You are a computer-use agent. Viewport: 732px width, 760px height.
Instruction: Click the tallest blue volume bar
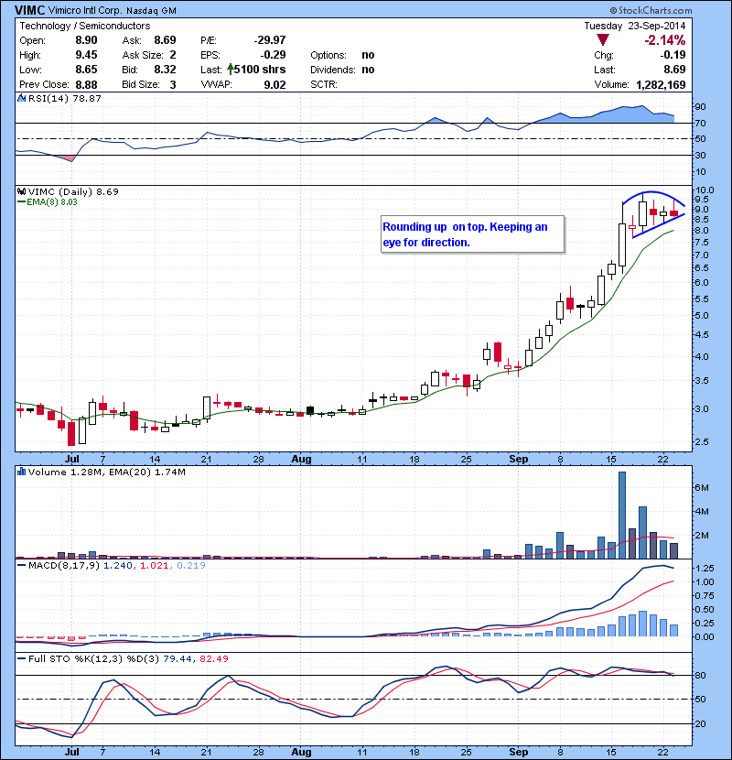click(622, 515)
